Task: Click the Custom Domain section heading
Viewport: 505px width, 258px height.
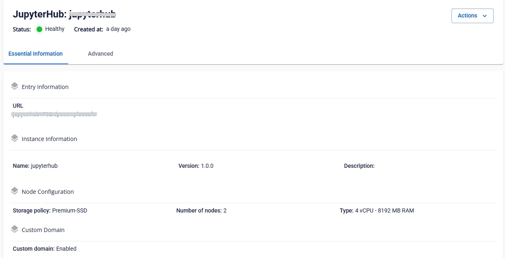Action: click(x=43, y=230)
